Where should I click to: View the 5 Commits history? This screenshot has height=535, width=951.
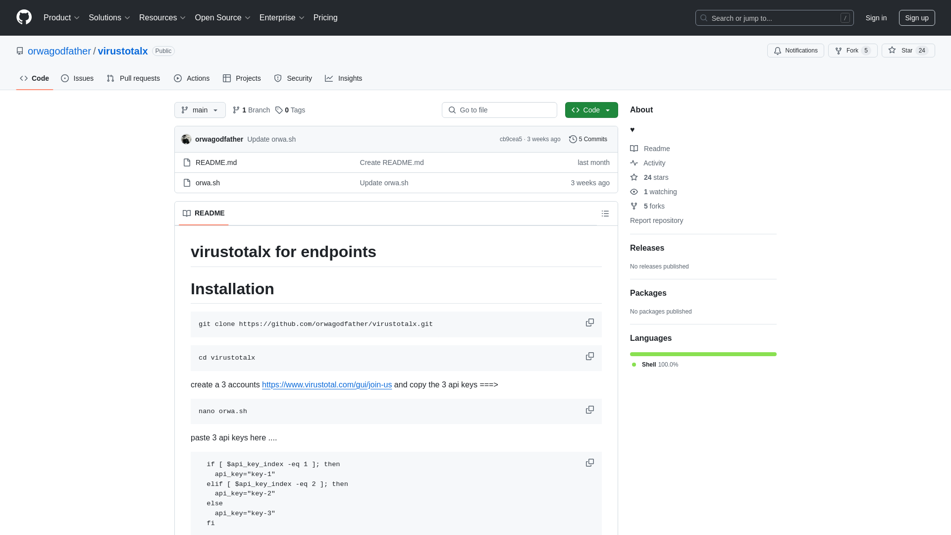pyautogui.click(x=588, y=139)
